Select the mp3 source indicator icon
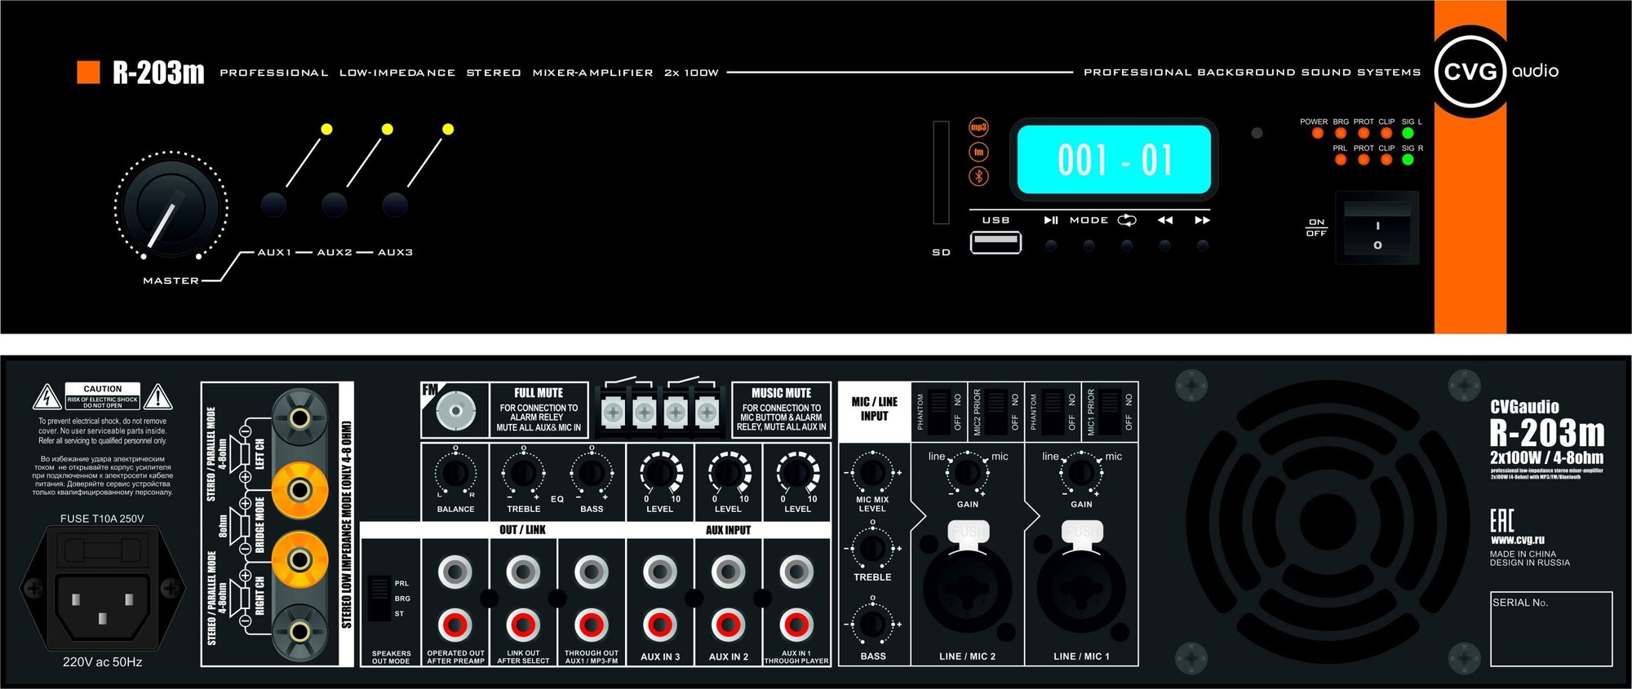The height and width of the screenshot is (689, 1632). pos(978,127)
